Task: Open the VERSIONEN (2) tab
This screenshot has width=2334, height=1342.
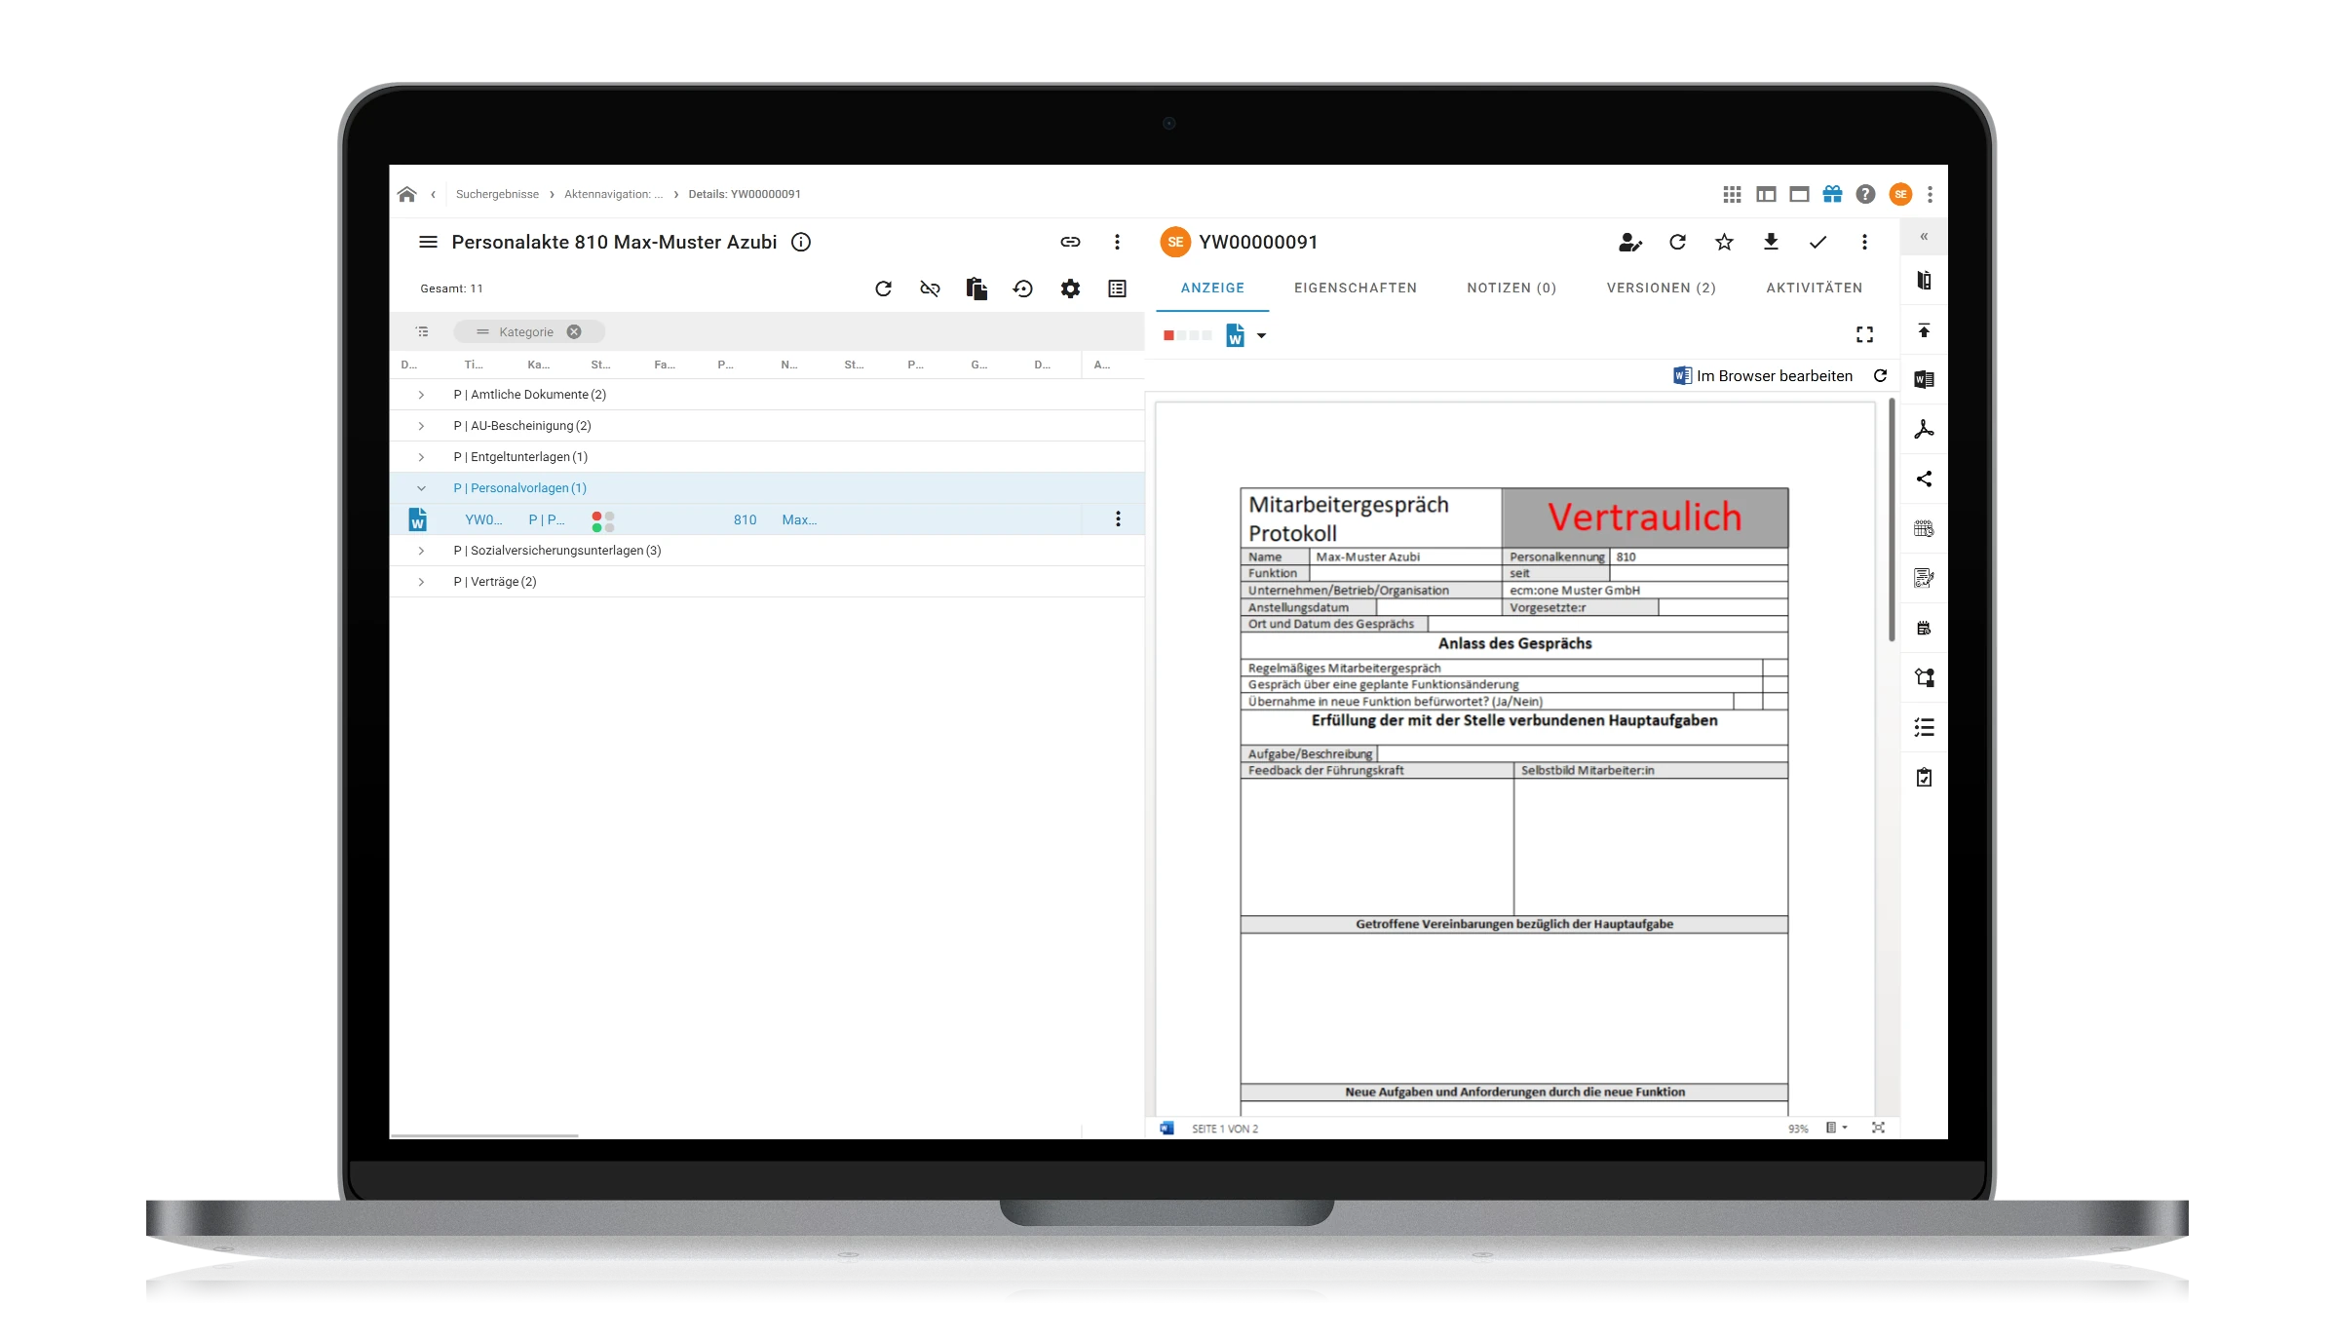Action: click(1662, 288)
